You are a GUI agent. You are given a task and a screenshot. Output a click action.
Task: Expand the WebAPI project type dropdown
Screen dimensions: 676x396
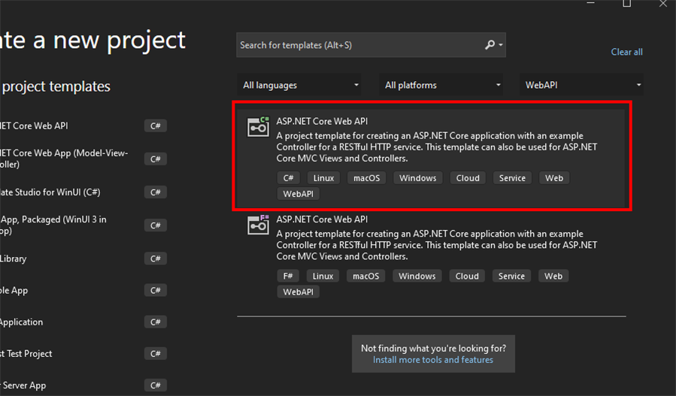(583, 86)
